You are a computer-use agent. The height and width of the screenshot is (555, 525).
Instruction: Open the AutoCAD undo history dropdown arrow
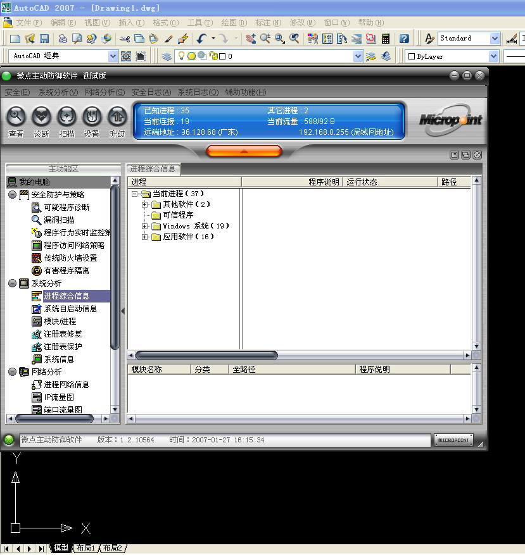(x=213, y=38)
